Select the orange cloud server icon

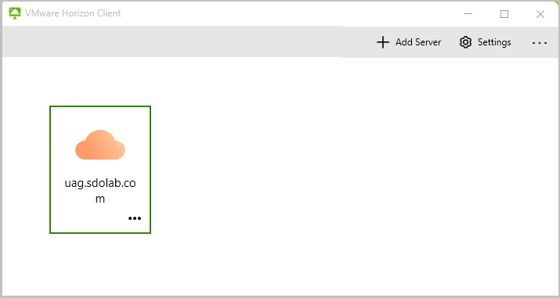click(100, 145)
